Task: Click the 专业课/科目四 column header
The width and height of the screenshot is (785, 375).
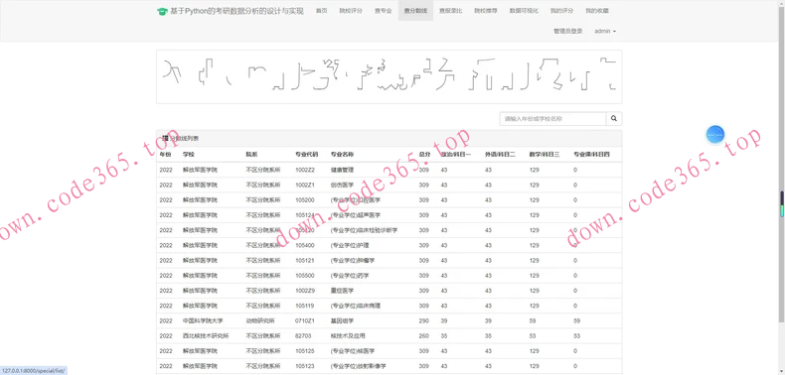Action: pyautogui.click(x=592, y=155)
